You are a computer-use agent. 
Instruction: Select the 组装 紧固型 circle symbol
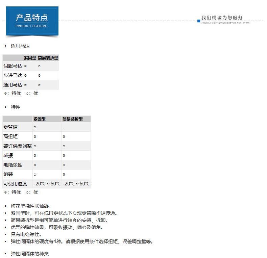[x=35, y=175]
